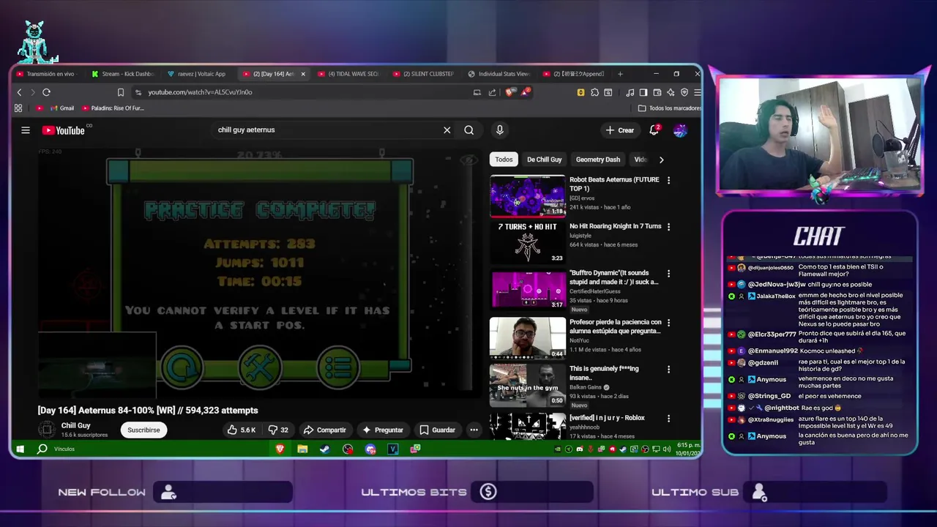
Task: Select the Geometry Dash filter chip
Action: coord(597,160)
